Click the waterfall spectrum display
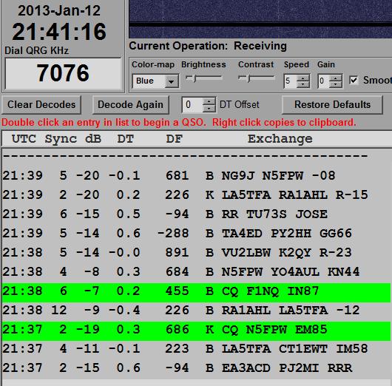Screen dimensions: 392x386 pos(260,18)
